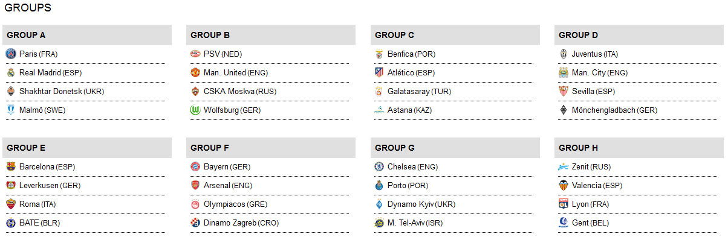Click the Juventus crest icon
This screenshot has height=240, width=728.
[x=563, y=54]
